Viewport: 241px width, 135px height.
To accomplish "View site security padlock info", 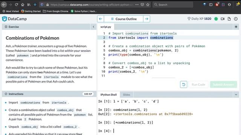I will click(47, 4).
